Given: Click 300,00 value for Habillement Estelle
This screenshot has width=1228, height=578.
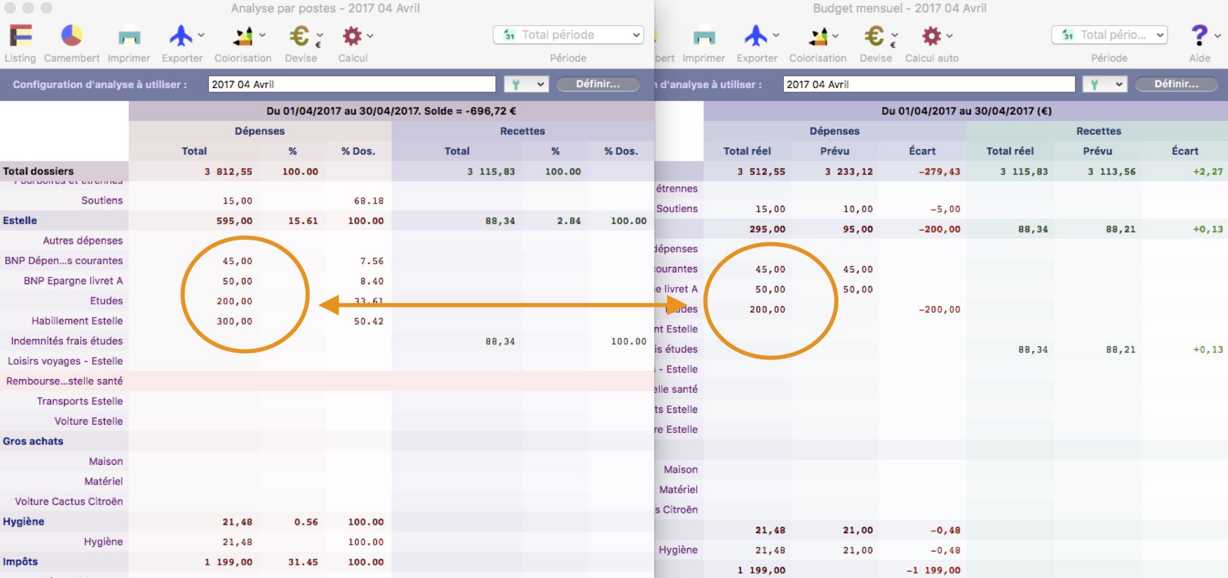Looking at the screenshot, I should point(235,321).
